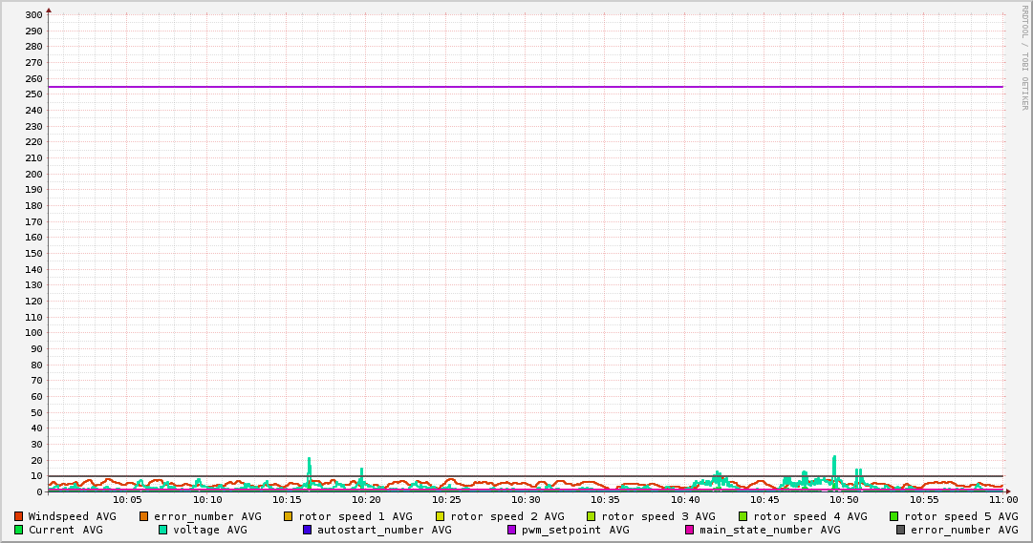
Task: Click the purple pwm_setpoint AVG swatch
Action: pos(512,530)
